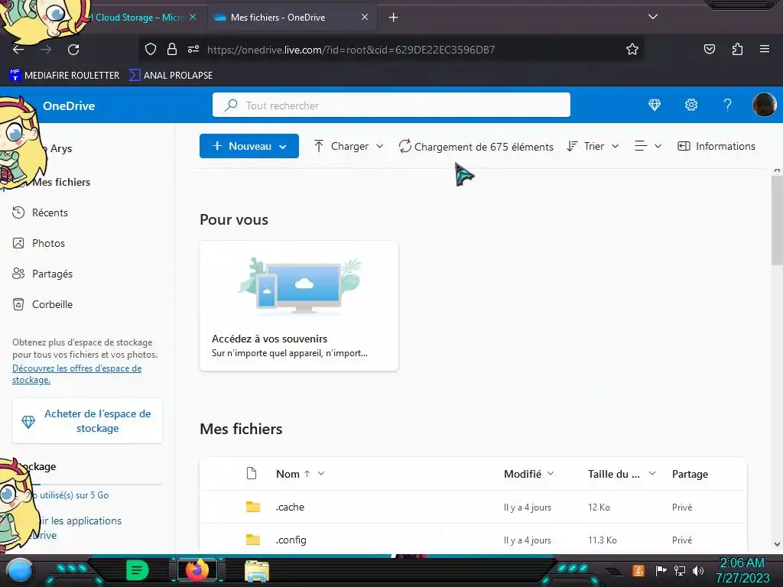Click the .cache folder icon

click(253, 507)
